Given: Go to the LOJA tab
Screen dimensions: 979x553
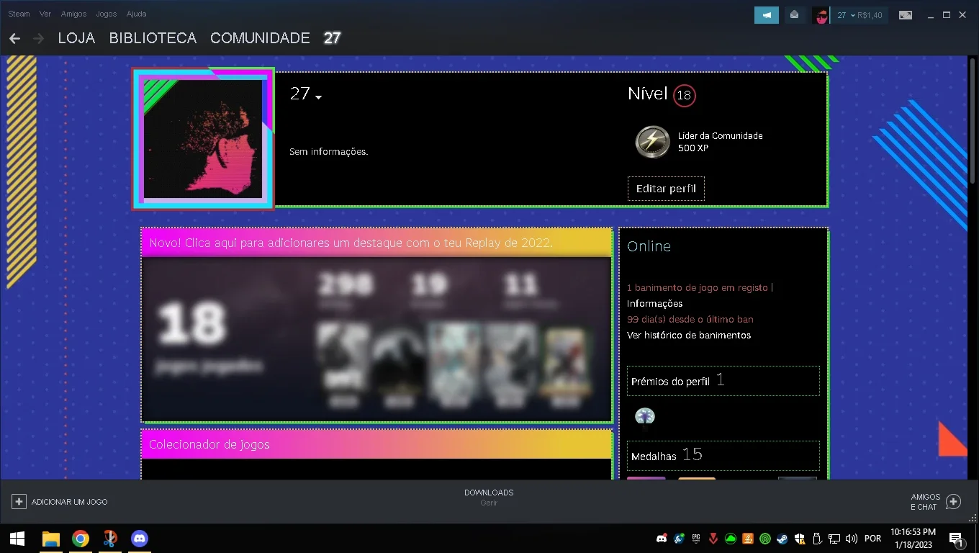Looking at the screenshot, I should point(76,38).
